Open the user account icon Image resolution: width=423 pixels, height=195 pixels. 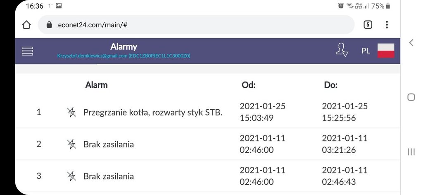point(342,50)
